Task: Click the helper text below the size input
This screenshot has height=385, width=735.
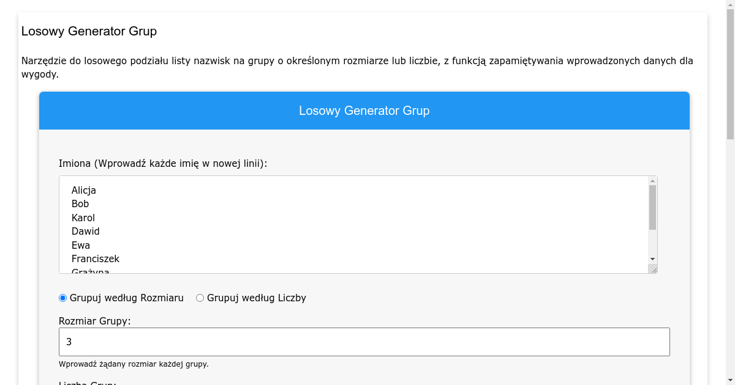Action: [x=134, y=364]
